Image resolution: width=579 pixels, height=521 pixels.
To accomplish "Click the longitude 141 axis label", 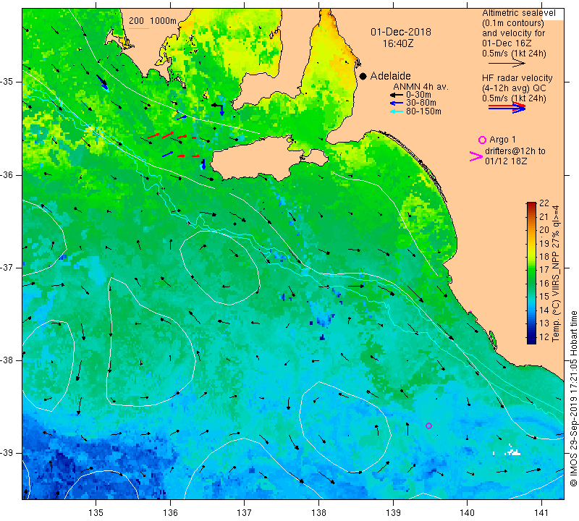I will click(541, 512).
